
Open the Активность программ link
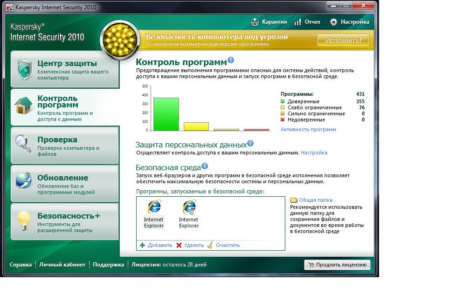(308, 129)
